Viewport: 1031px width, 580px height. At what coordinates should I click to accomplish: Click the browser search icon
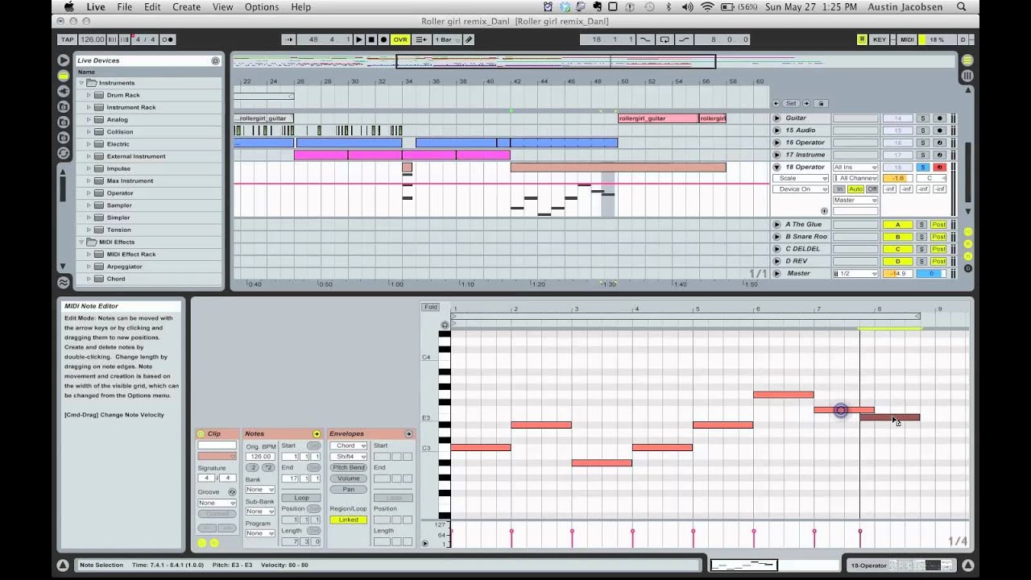pos(215,60)
